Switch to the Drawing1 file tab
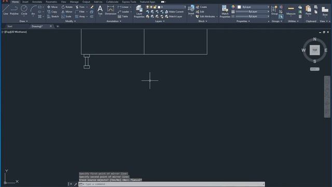 [37, 26]
